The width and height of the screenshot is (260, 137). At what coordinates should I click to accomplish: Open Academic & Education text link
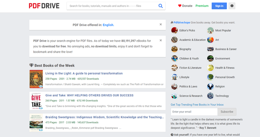(x=192, y=40)
